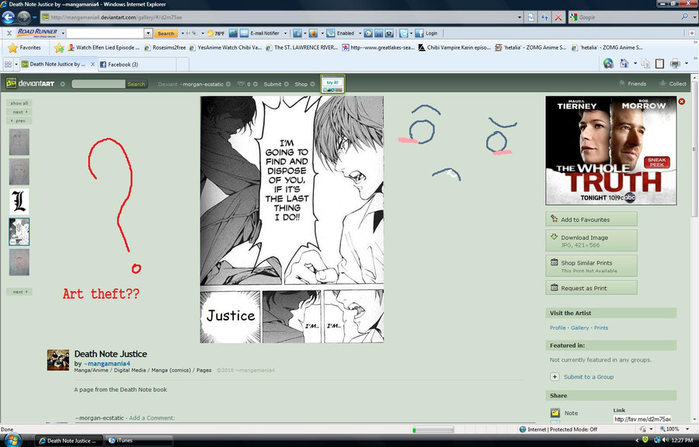The height and width of the screenshot is (447, 699).
Task: Switch to the Facebook (3) tab
Action: [x=137, y=64]
